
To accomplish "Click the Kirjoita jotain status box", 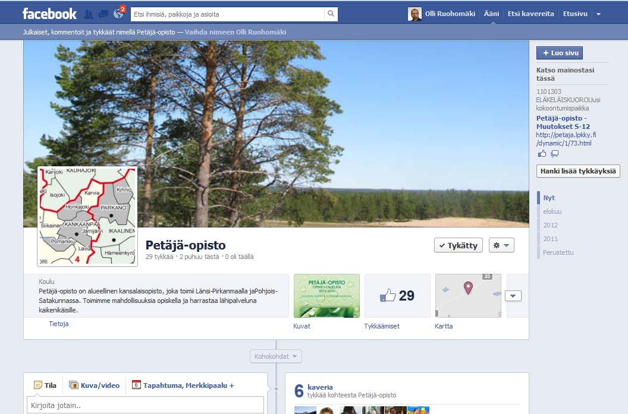I will point(145,405).
